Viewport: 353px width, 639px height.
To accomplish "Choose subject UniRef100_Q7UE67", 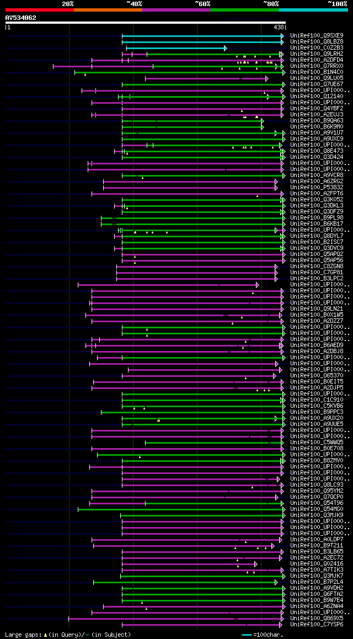I will tap(317, 84).
